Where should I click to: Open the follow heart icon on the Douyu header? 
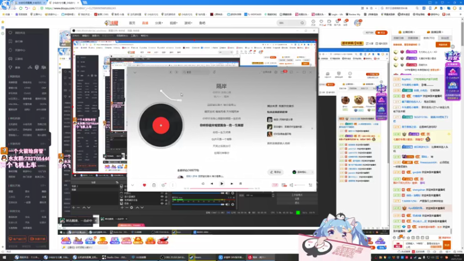coord(321,23)
